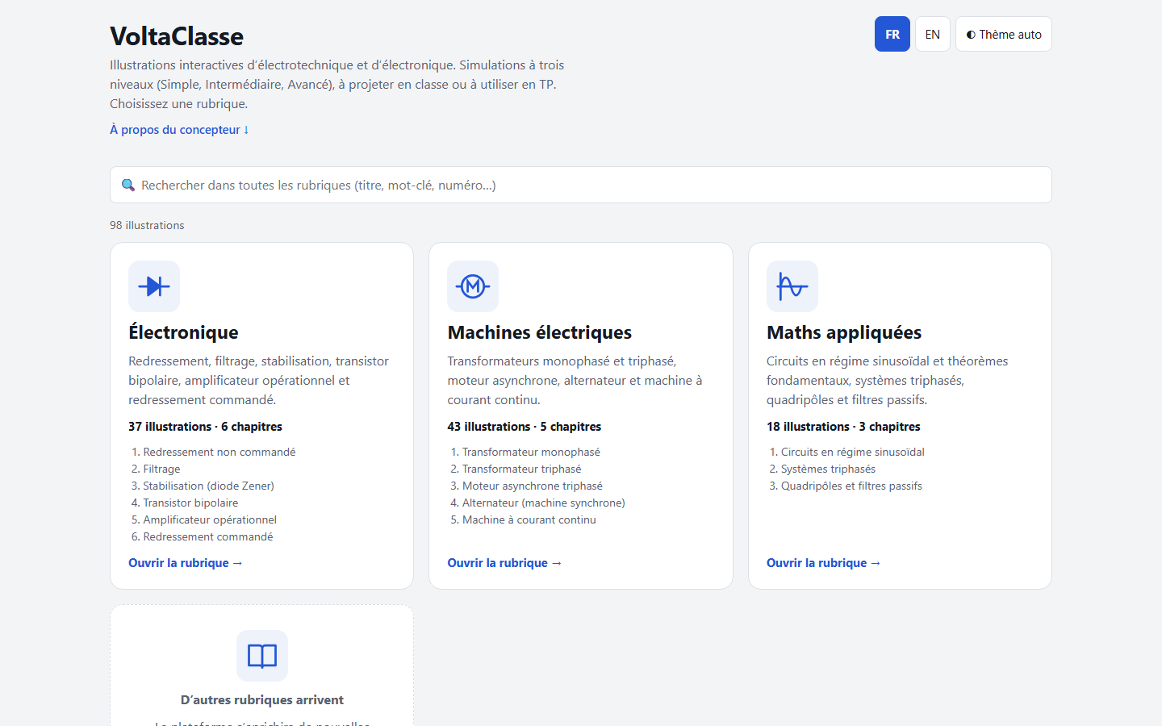Open the Machines électriques rubrique link

(x=504, y=563)
